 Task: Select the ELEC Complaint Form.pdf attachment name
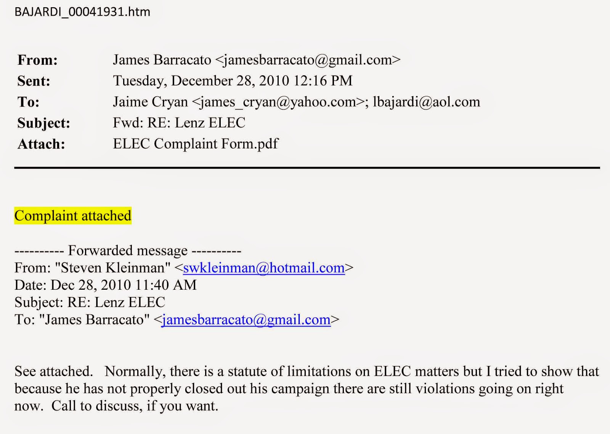pyautogui.click(x=196, y=144)
